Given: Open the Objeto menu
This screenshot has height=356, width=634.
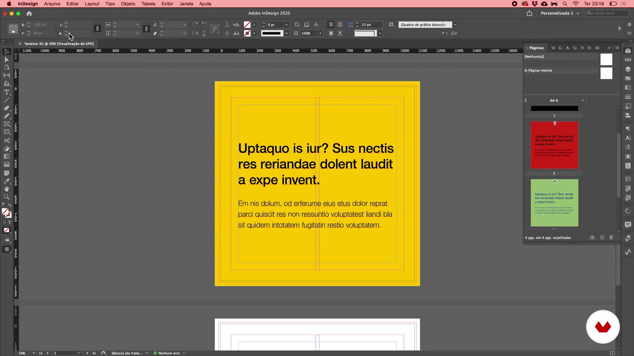Looking at the screenshot, I should click(128, 4).
